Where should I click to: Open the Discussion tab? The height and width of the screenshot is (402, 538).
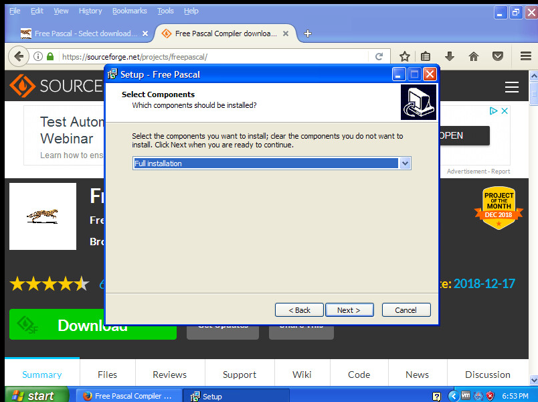click(488, 375)
